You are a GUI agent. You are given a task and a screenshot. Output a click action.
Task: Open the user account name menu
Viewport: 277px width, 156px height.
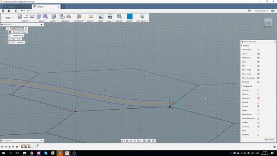261,11
